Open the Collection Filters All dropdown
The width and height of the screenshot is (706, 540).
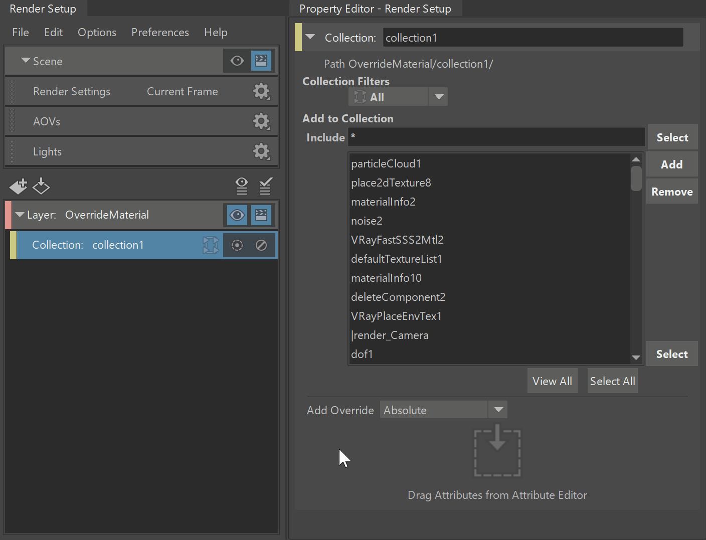pyautogui.click(x=398, y=97)
